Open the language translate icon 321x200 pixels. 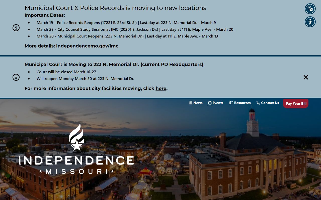coord(310,9)
